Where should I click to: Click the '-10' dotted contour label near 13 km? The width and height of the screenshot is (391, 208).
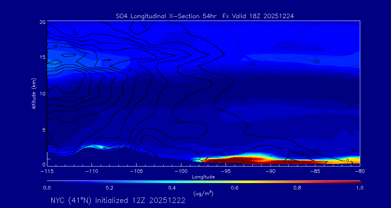pyautogui.click(x=251, y=64)
